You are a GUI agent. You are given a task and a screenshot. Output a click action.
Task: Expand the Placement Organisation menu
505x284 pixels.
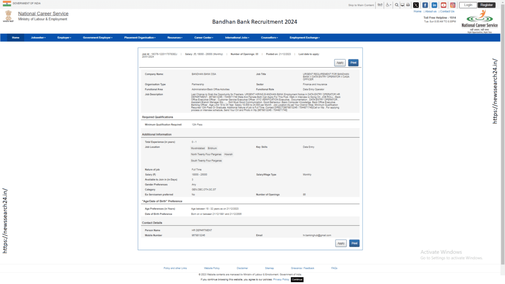coord(140,37)
